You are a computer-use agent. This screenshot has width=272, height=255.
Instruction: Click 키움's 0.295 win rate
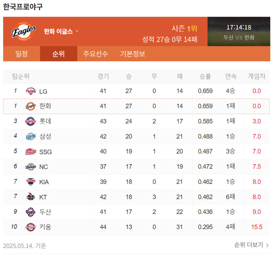point(205,227)
